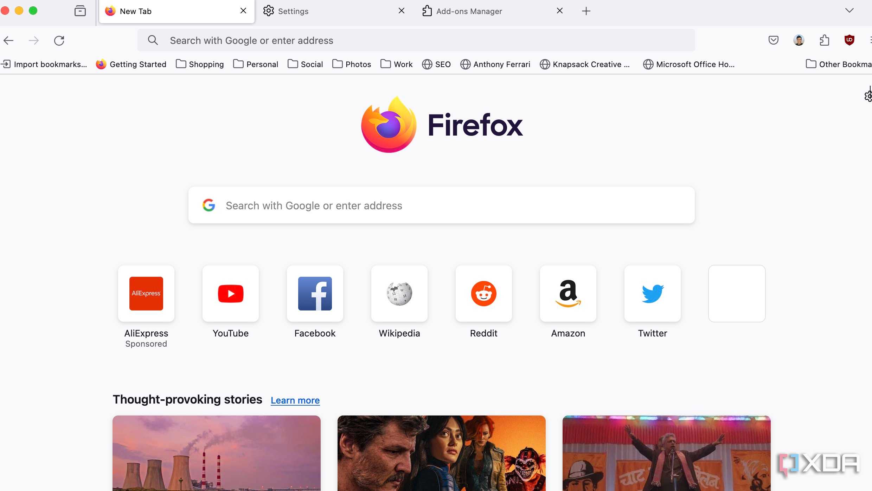Open the Anthony Ferrari bookmark
872x491 pixels.
coord(495,64)
